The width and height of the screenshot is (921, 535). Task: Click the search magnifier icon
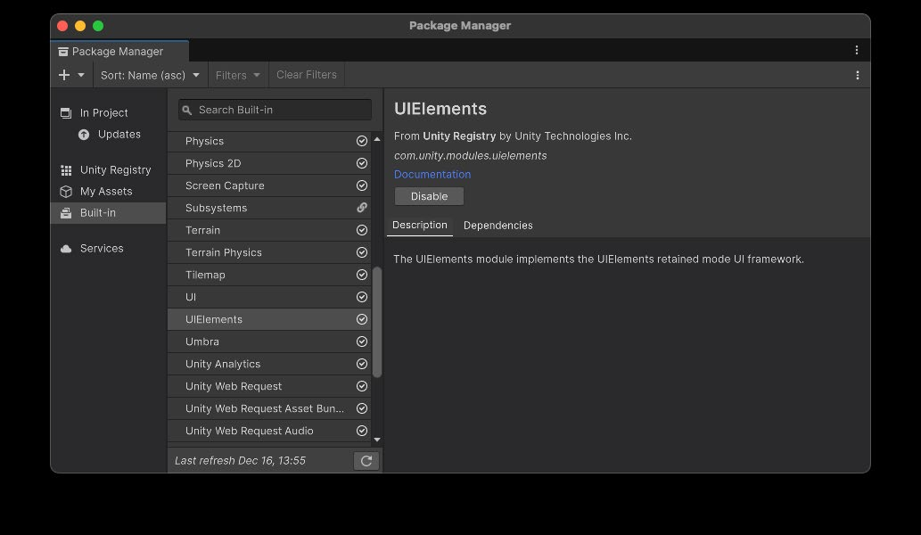(x=186, y=110)
